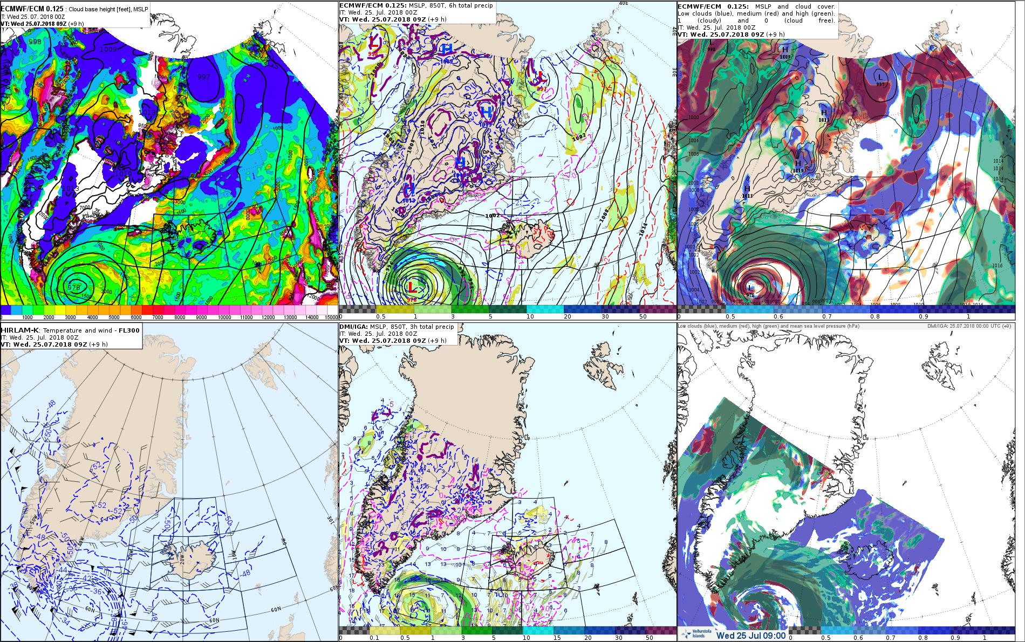Click the cyan 10-15 swatch in 3h precip legend
This screenshot has height=642, width=1025.
click(x=538, y=631)
